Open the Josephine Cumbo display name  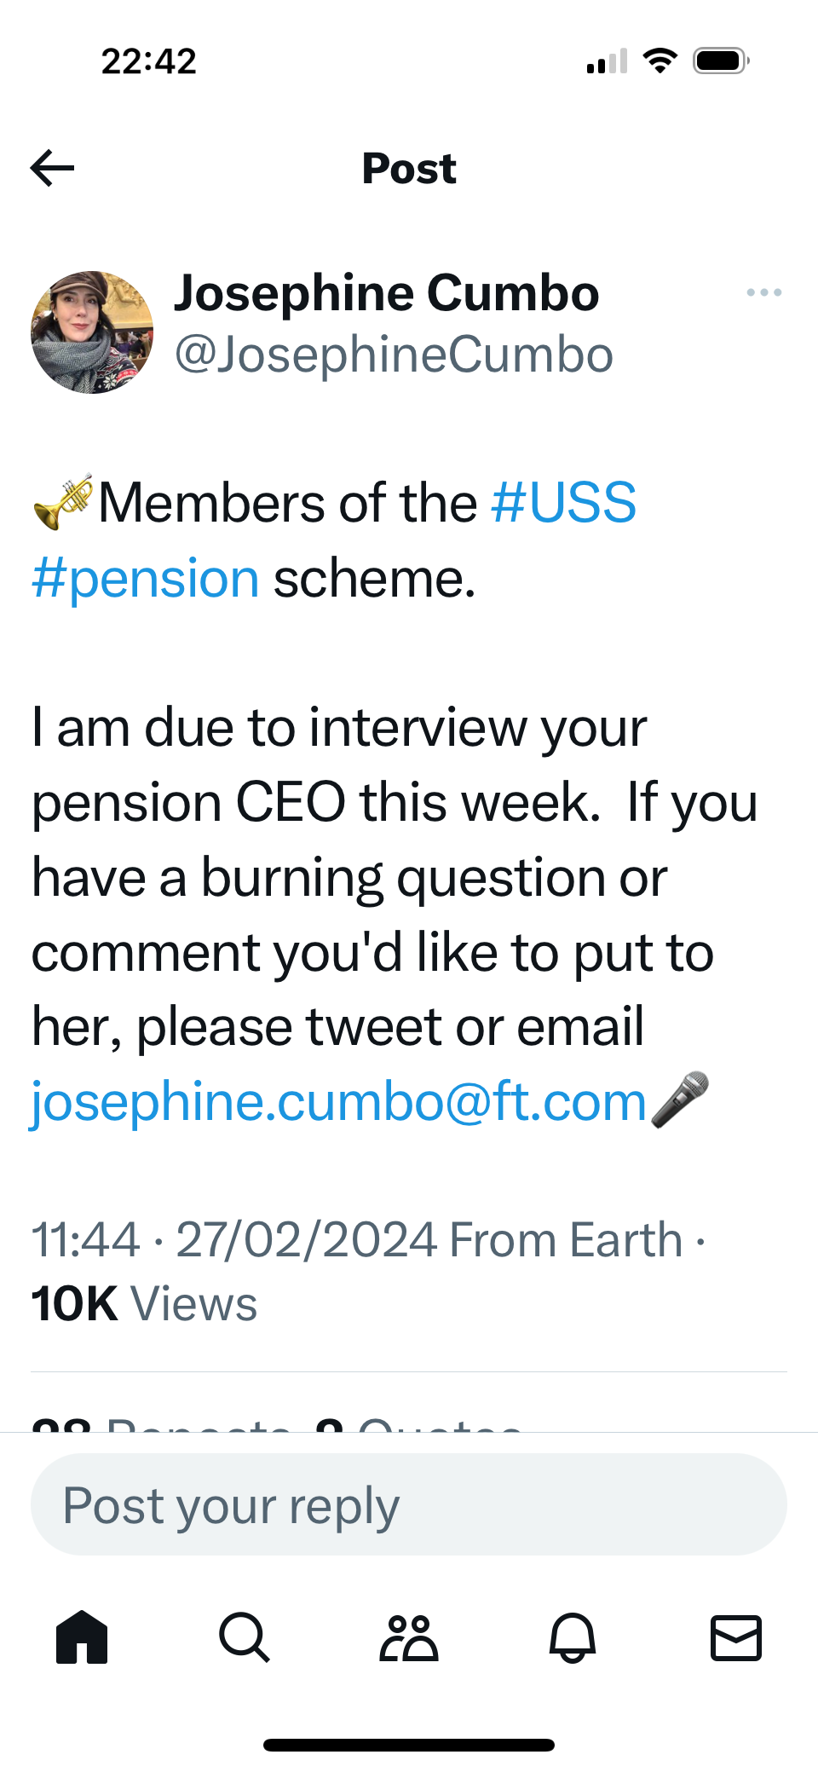[387, 293]
